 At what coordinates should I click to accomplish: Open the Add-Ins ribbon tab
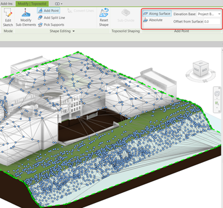point(7,3)
